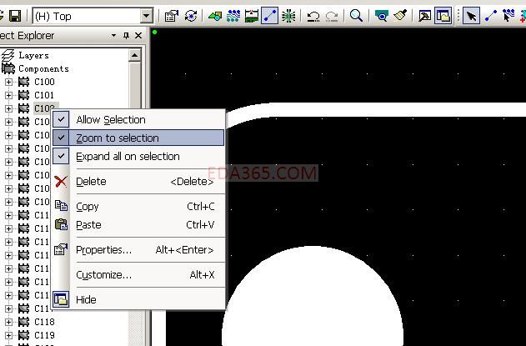The width and height of the screenshot is (526, 346).
Task: Click the Redo icon
Action: pos(332,16)
